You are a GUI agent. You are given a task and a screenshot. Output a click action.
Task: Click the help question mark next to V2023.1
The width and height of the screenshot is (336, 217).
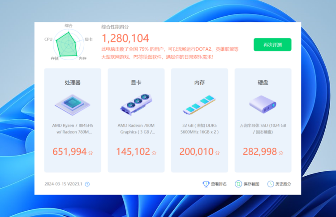[x=87, y=184]
